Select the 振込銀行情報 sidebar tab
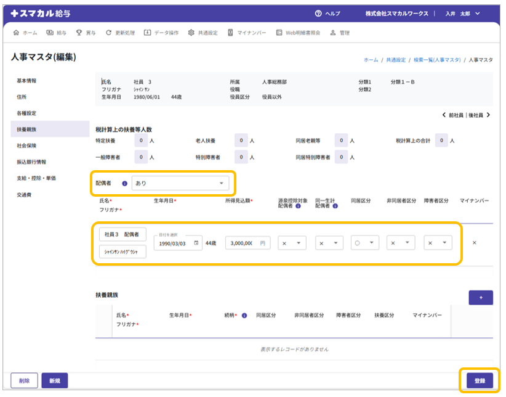 (x=31, y=162)
